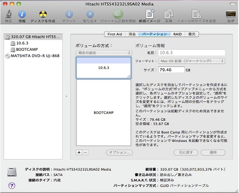Open the volume scheme dropdown (現在の設定)
Screen dimensions: 239x193
[x=104, y=53]
